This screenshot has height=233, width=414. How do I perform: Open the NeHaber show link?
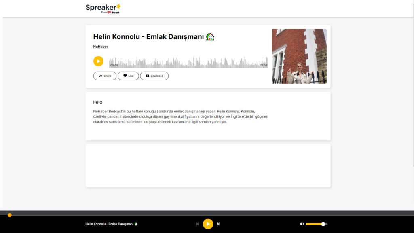(100, 47)
